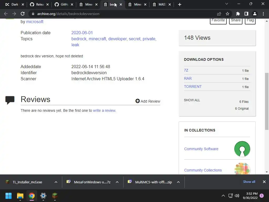The height and width of the screenshot is (202, 269).
Task: Open a new tab with the plus button
Action: pos(179,4)
